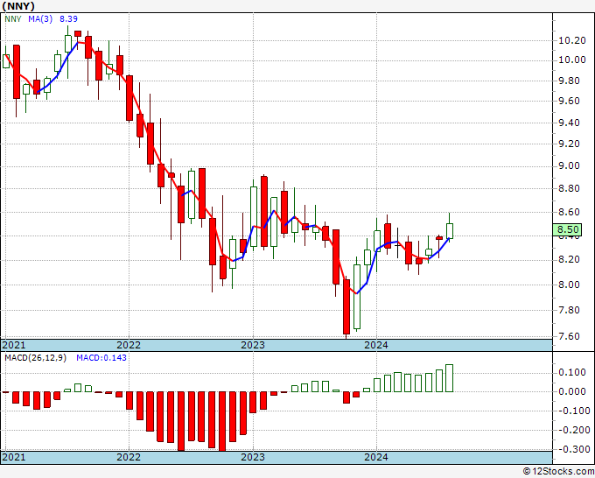This screenshot has height=478, width=595.
Task: Select the MACD:0.143 value label
Action: tap(101, 358)
